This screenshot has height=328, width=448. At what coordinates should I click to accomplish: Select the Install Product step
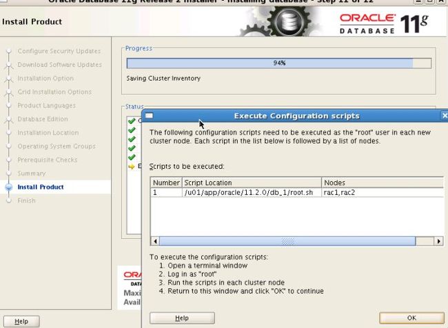tap(41, 187)
